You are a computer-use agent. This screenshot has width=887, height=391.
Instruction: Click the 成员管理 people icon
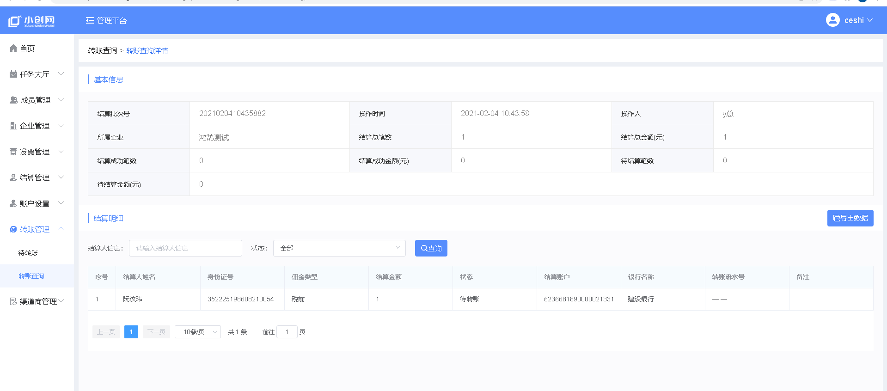click(x=13, y=100)
